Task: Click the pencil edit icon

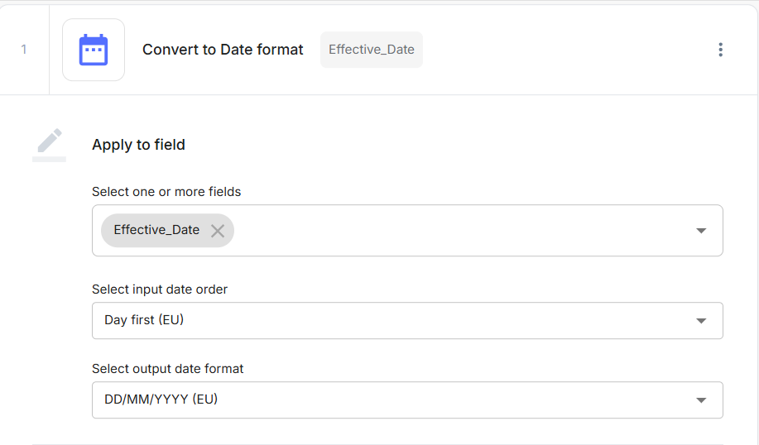Action: [50, 140]
